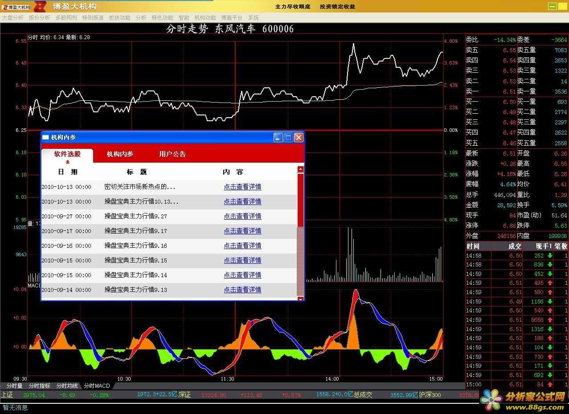Switch to the 机构内参 tab
Image resolution: width=569 pixels, height=414 pixels.
[120, 154]
